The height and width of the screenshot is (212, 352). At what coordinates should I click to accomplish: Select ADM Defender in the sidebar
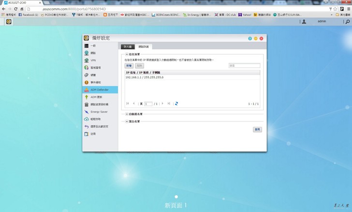[x=100, y=90]
